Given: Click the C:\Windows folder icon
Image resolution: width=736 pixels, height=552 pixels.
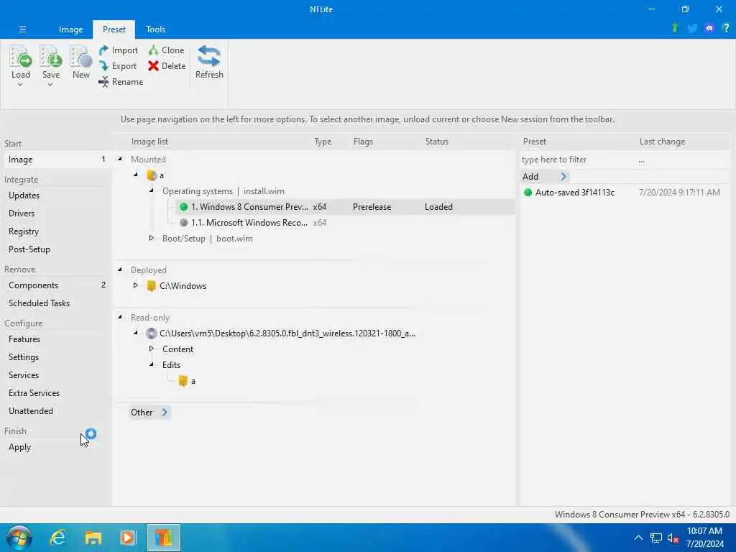Looking at the screenshot, I should coord(151,286).
